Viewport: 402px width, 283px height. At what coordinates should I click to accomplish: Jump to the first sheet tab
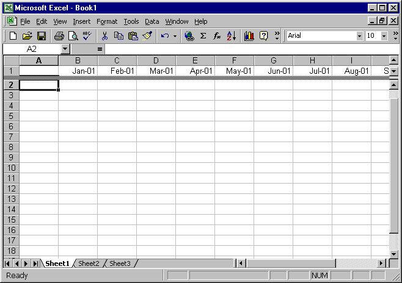coord(7,263)
